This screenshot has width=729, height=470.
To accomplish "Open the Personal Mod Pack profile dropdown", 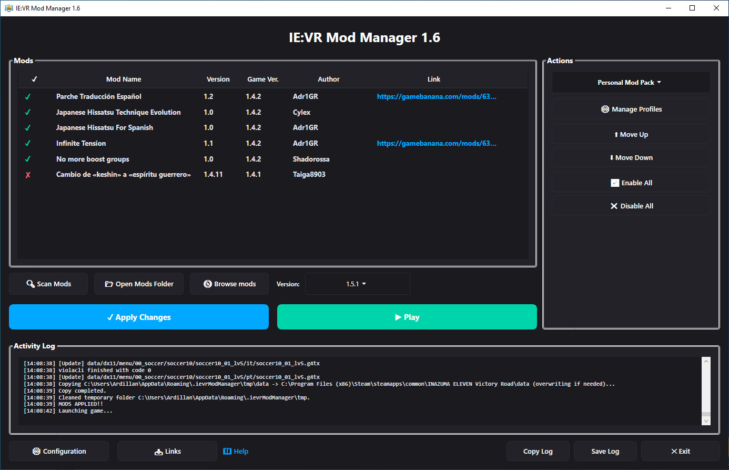I will (x=630, y=83).
